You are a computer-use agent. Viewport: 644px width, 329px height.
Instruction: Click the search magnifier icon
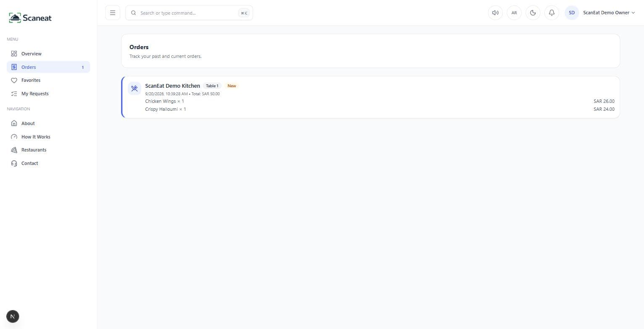point(134,13)
